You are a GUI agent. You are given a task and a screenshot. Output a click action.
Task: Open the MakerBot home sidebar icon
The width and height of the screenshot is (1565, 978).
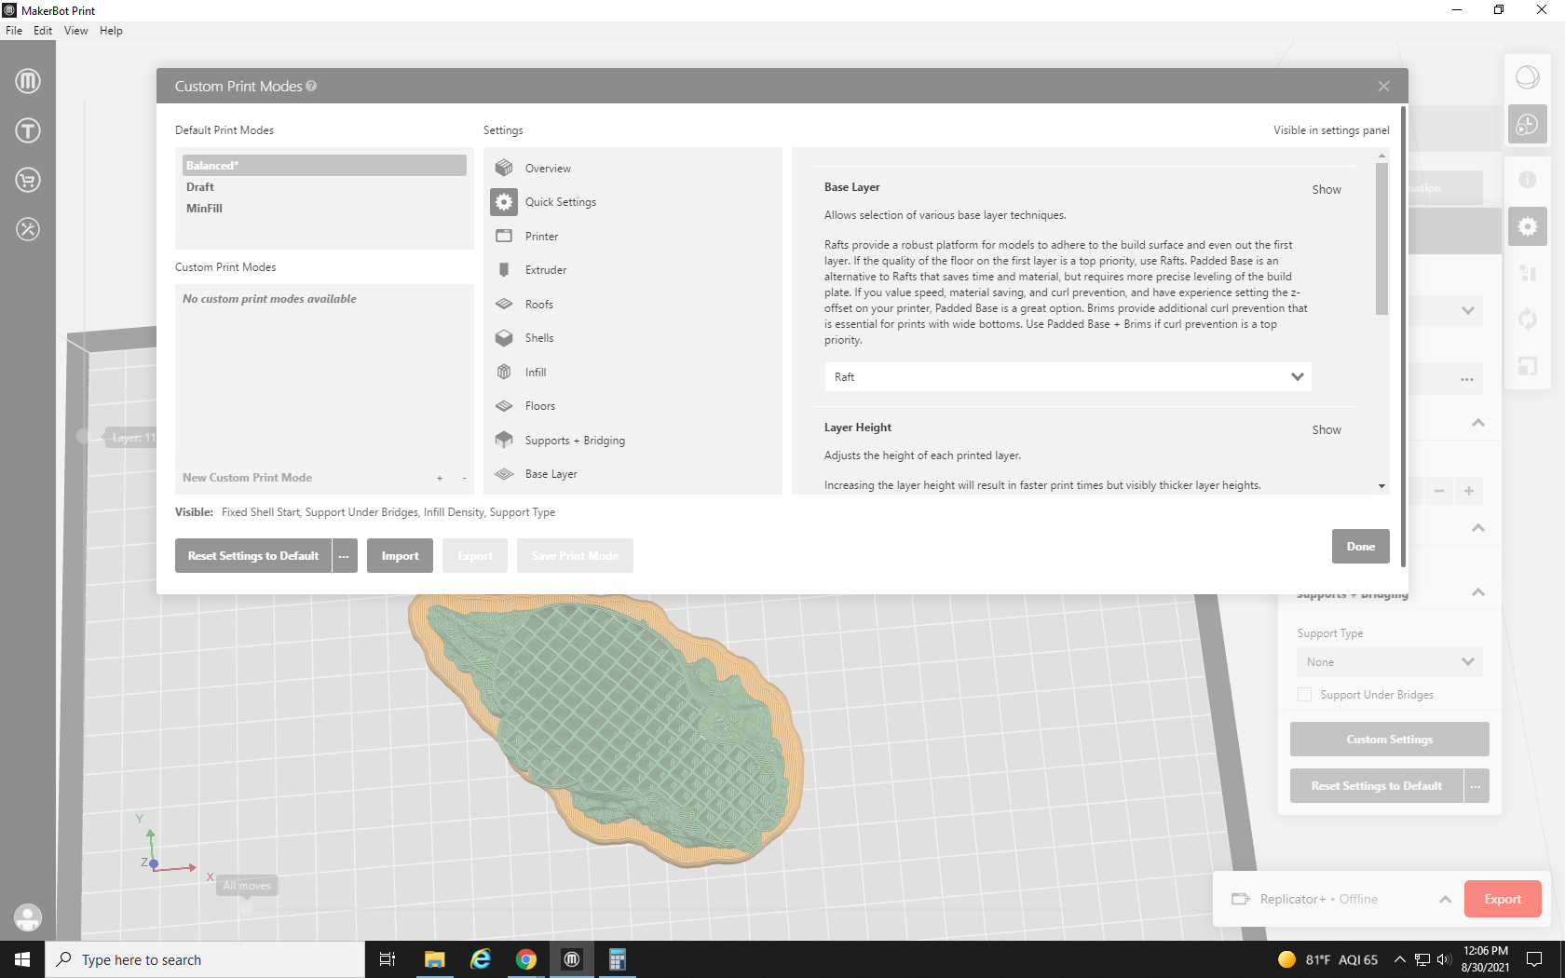pyautogui.click(x=28, y=81)
